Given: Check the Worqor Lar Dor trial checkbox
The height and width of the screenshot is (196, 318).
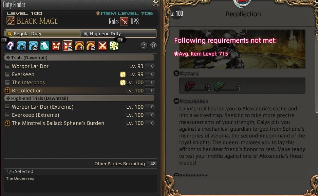Looking at the screenshot, I should coord(7,66).
